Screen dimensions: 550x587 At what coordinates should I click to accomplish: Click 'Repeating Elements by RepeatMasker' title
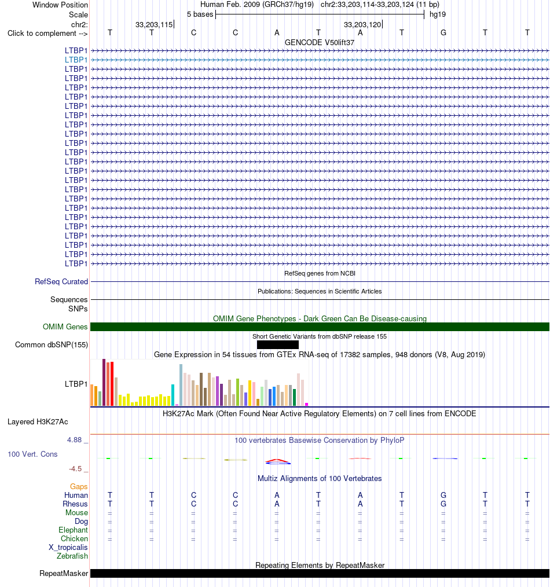pyautogui.click(x=320, y=565)
